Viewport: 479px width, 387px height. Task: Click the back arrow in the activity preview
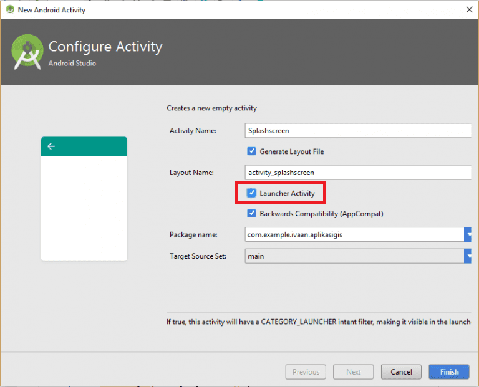click(51, 146)
